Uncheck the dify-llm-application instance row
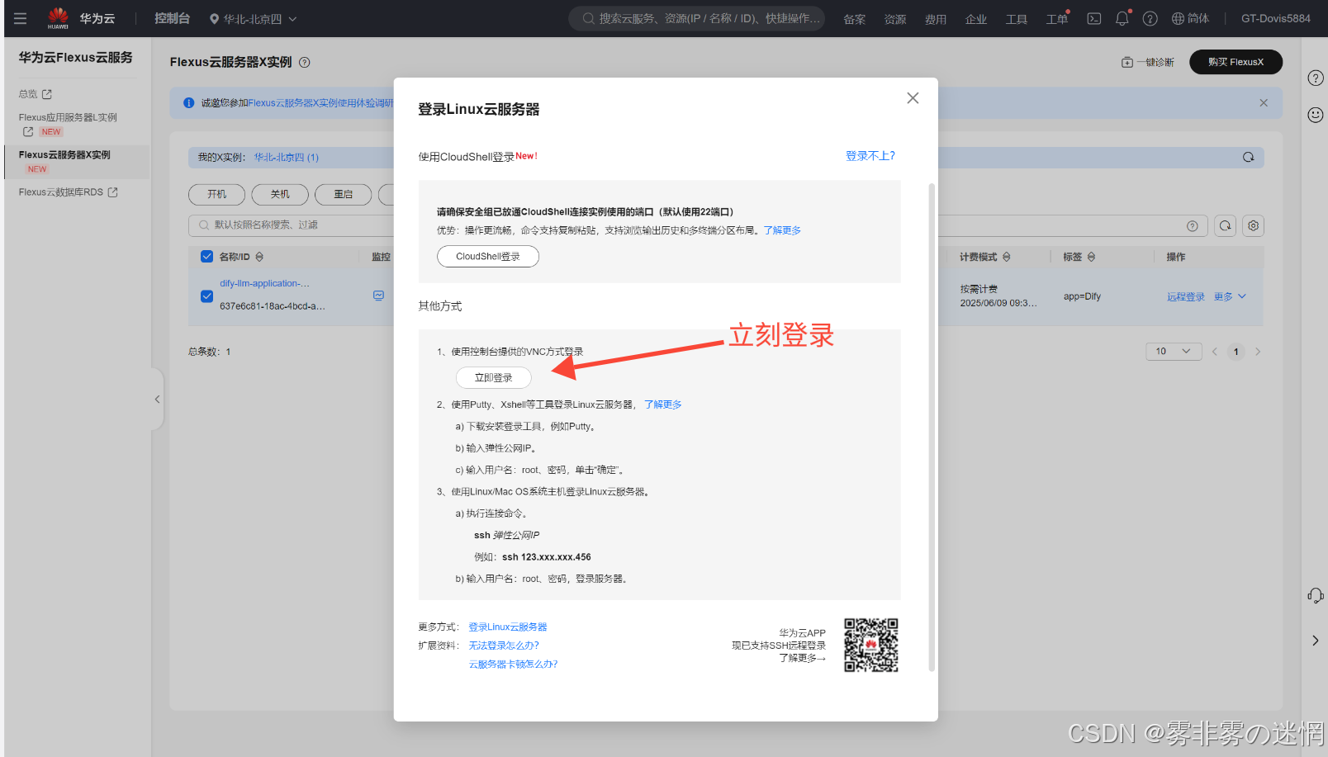This screenshot has width=1328, height=757. [x=206, y=296]
